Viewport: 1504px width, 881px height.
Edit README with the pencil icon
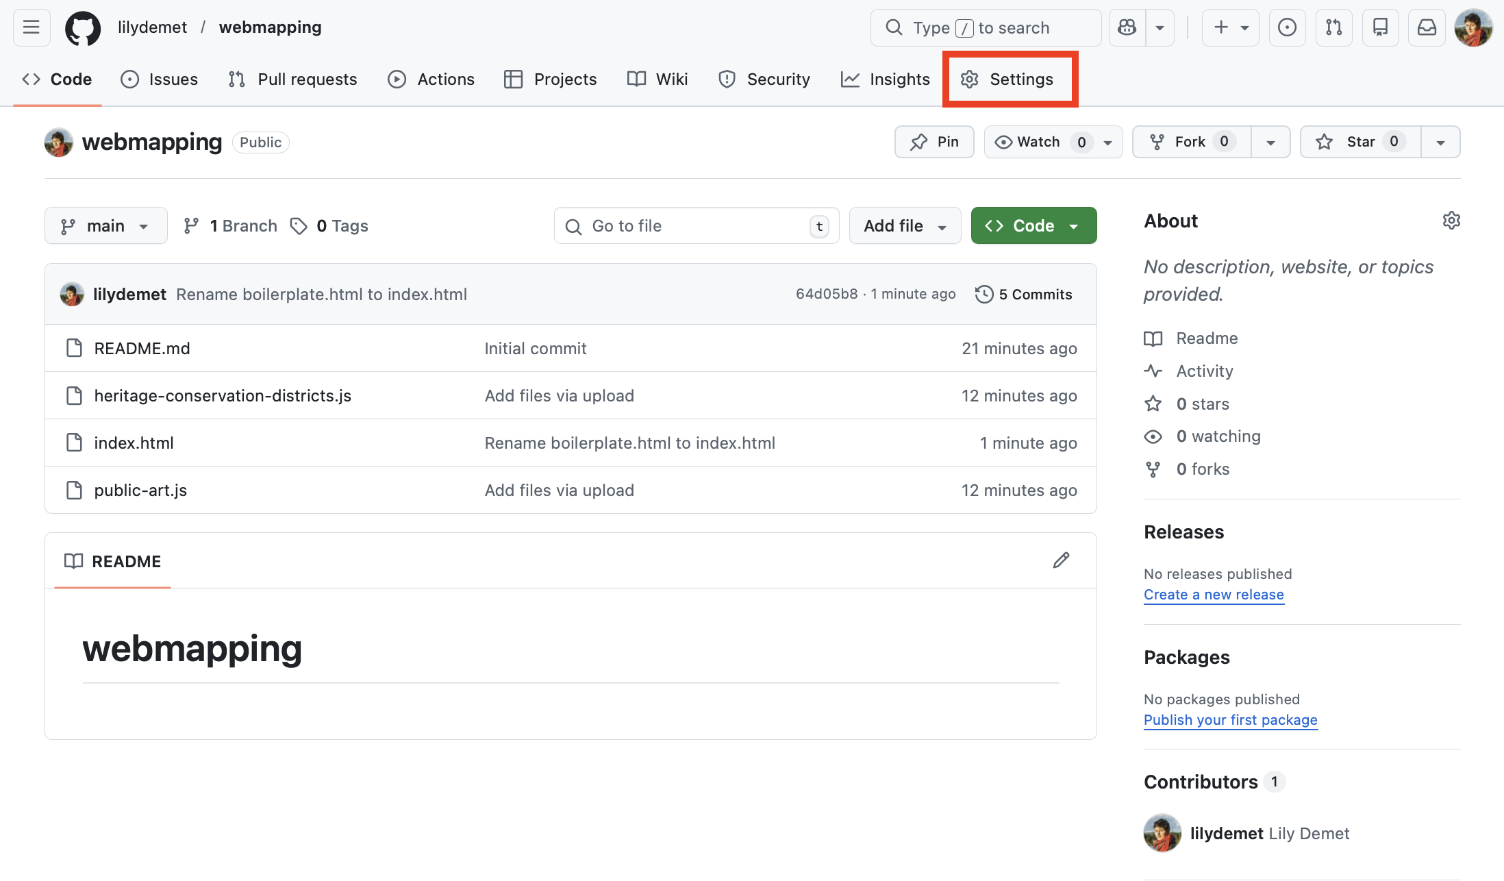coord(1061,560)
